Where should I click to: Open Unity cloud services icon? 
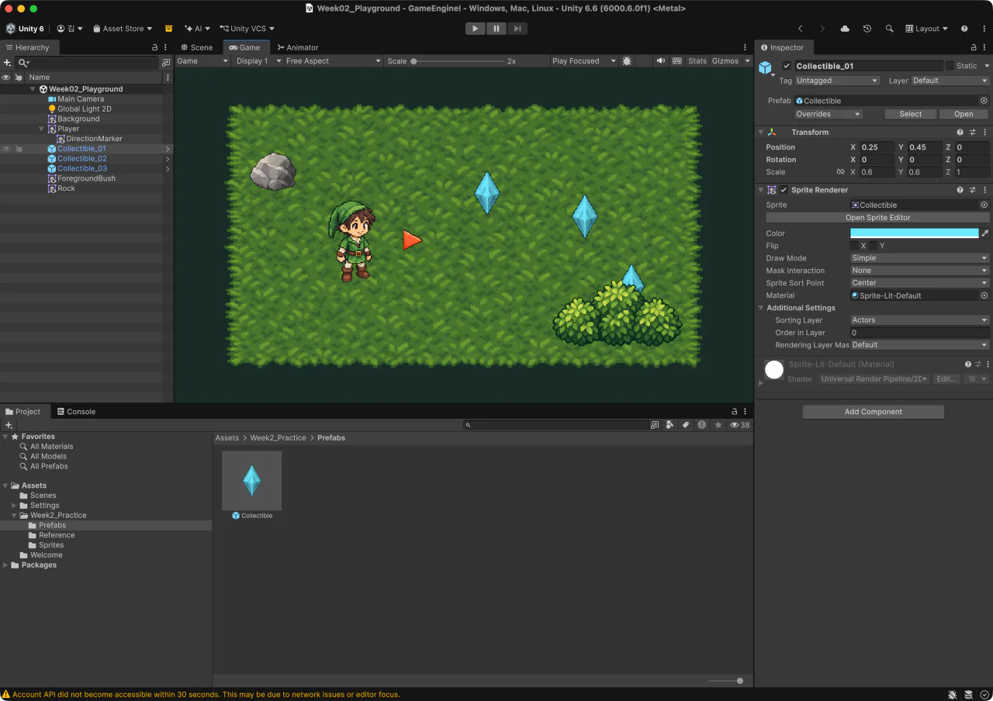pyautogui.click(x=845, y=29)
